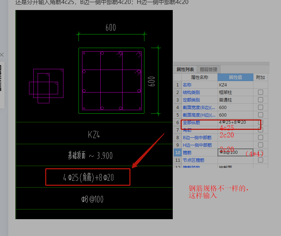Click the KZ4 value cell in 名称 row
The width and height of the screenshot is (281, 236).
click(x=235, y=85)
